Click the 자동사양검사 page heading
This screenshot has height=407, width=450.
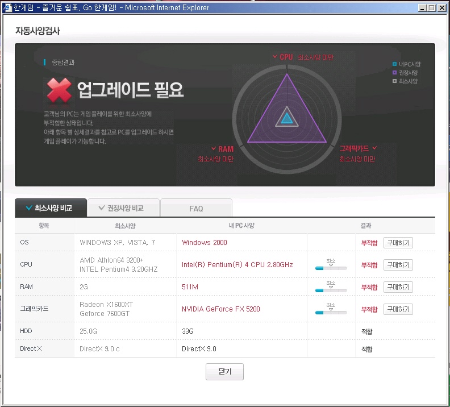[x=37, y=31]
